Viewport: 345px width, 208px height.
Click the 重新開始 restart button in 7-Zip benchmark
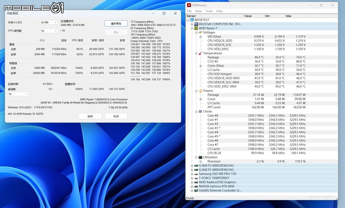click(116, 23)
